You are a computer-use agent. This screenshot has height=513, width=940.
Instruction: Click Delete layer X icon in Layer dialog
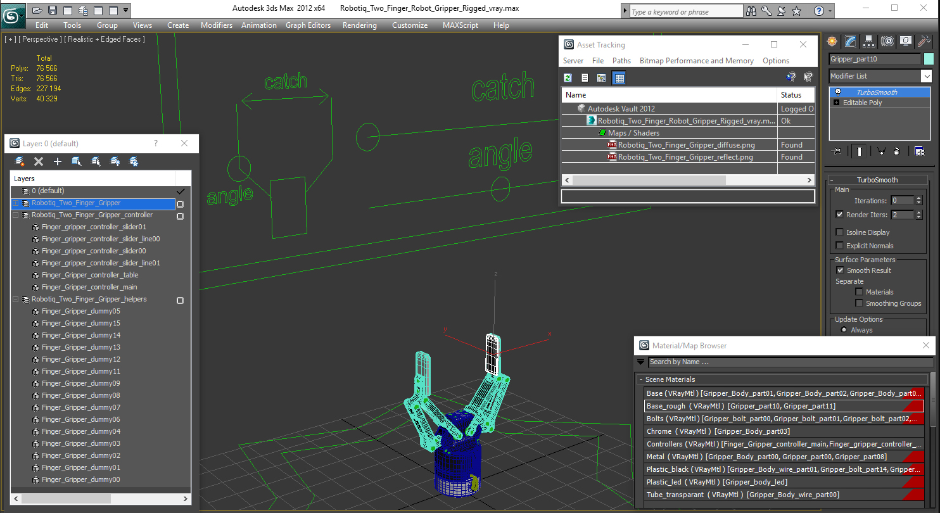[x=38, y=161]
